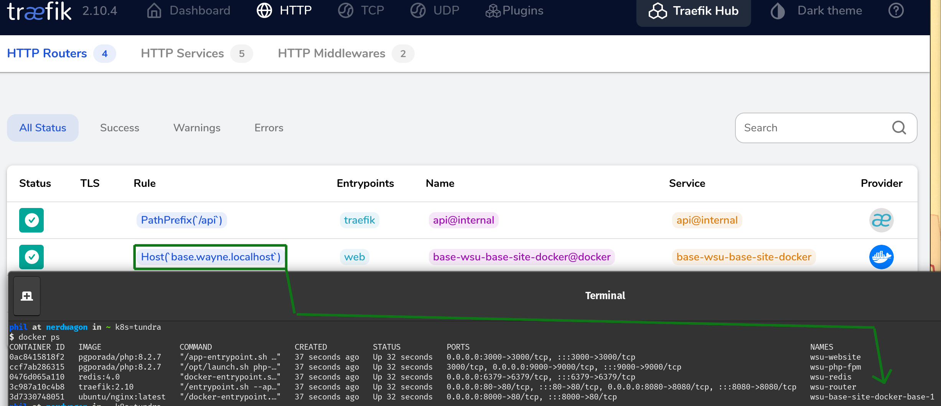Open the Plugins page
Viewport: 941px width, 406px height.
pyautogui.click(x=514, y=11)
